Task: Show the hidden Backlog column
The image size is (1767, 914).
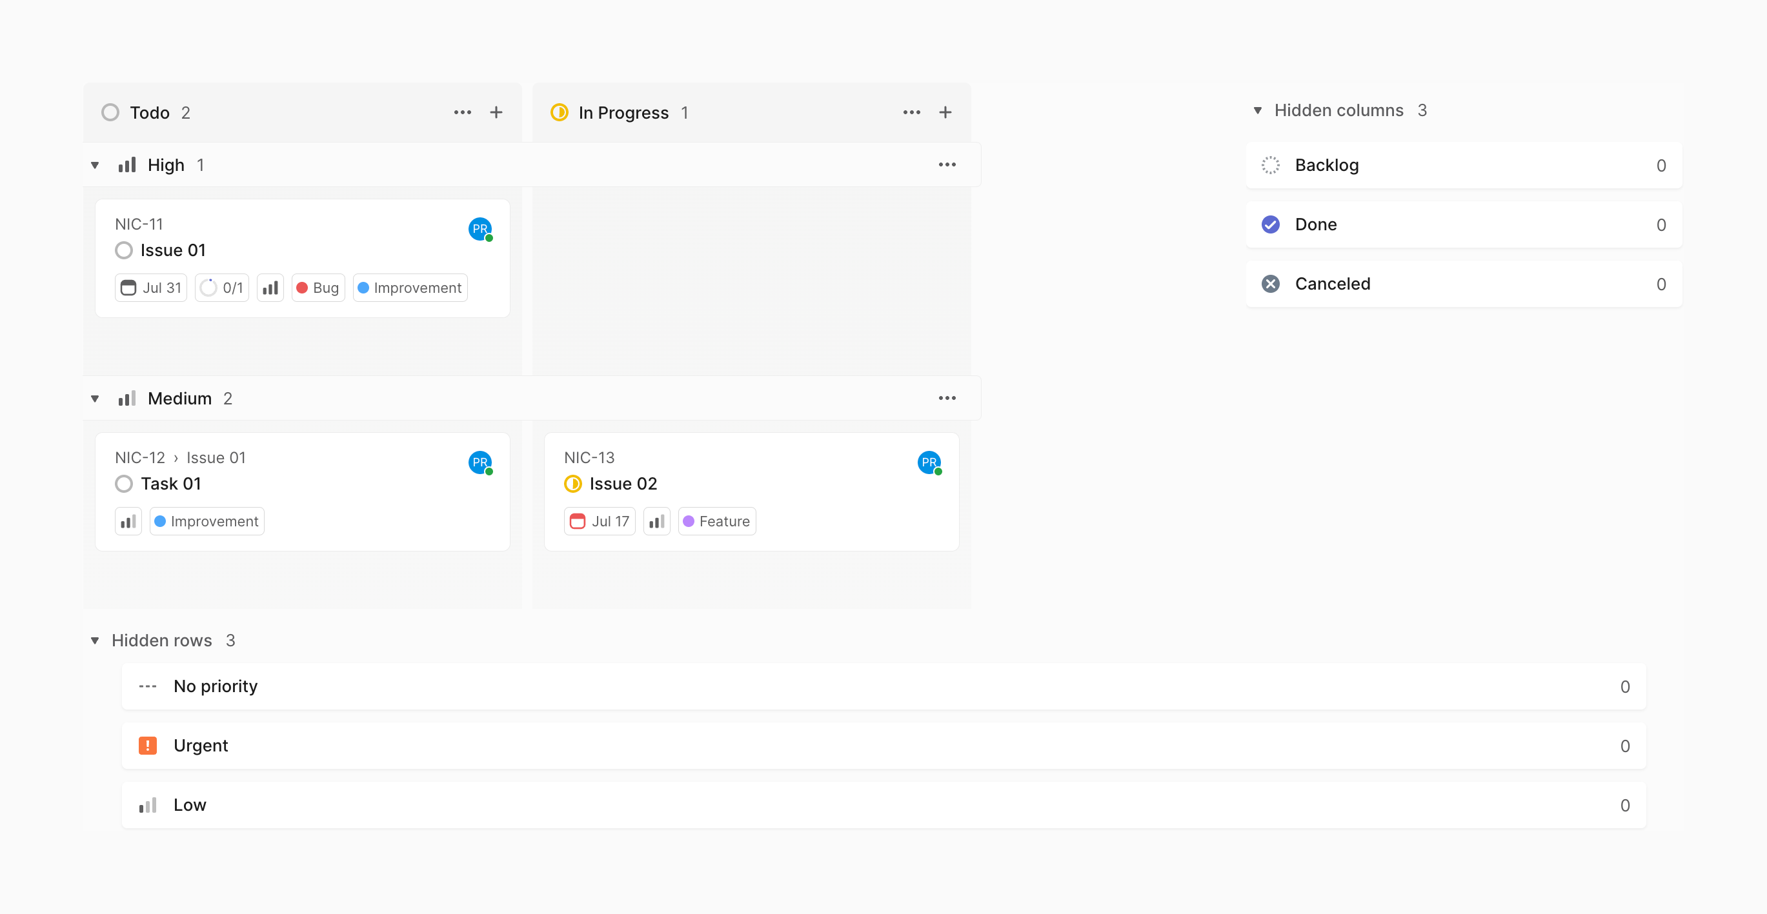Action: (1463, 165)
